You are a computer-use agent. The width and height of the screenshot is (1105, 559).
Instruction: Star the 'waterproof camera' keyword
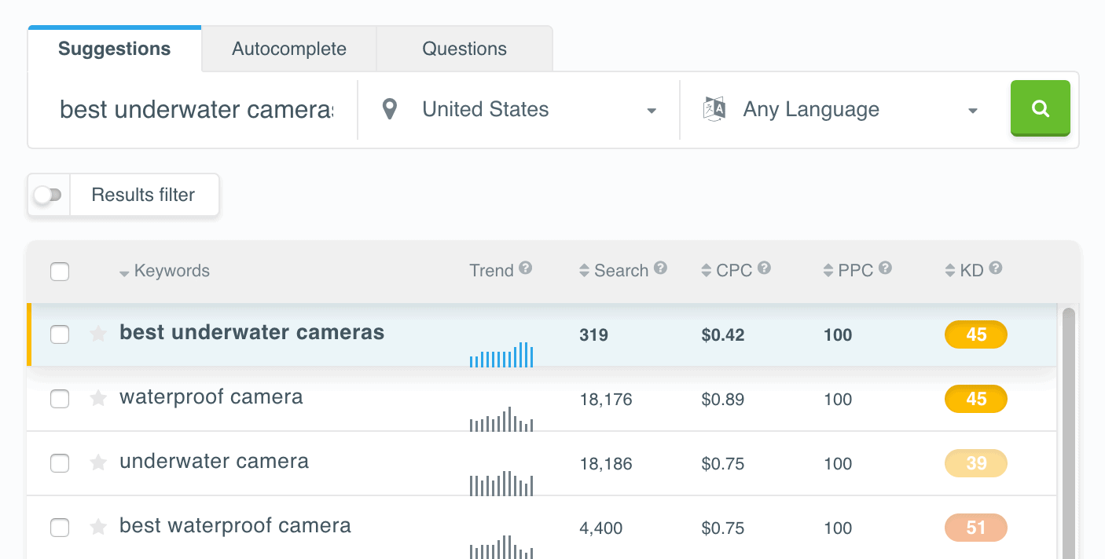[x=98, y=398]
